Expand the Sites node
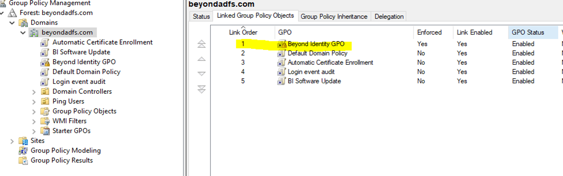563x176 pixels. click(x=12, y=141)
